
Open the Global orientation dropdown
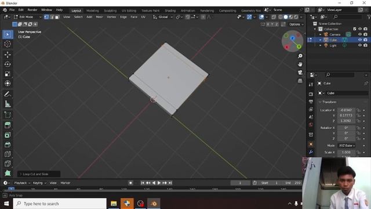click(x=163, y=17)
